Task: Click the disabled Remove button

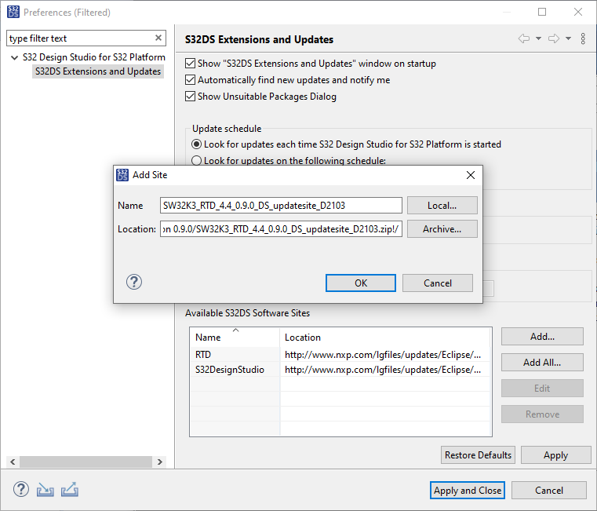Action: tap(542, 414)
